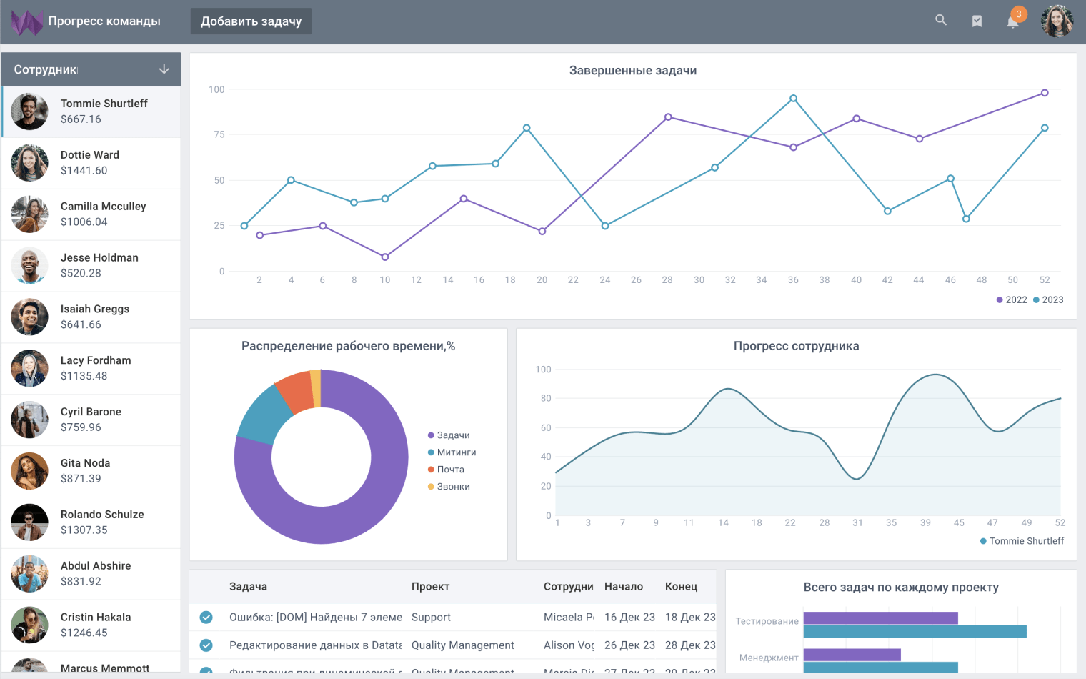Toggle checkmark on Редактирование данных task row
The height and width of the screenshot is (679, 1086).
206,645
